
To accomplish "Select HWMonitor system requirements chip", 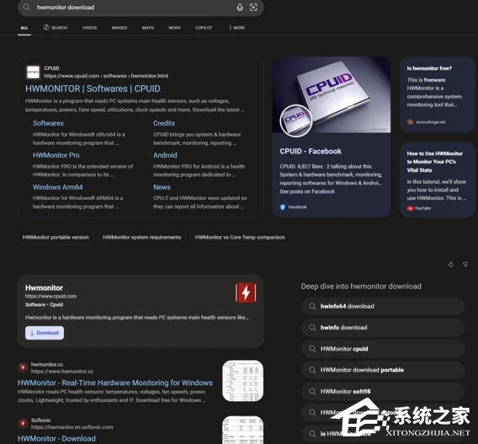I will (141, 238).
